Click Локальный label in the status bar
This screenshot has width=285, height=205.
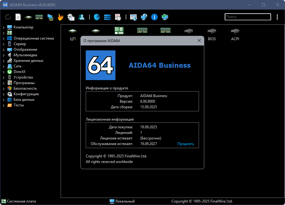(x=125, y=201)
